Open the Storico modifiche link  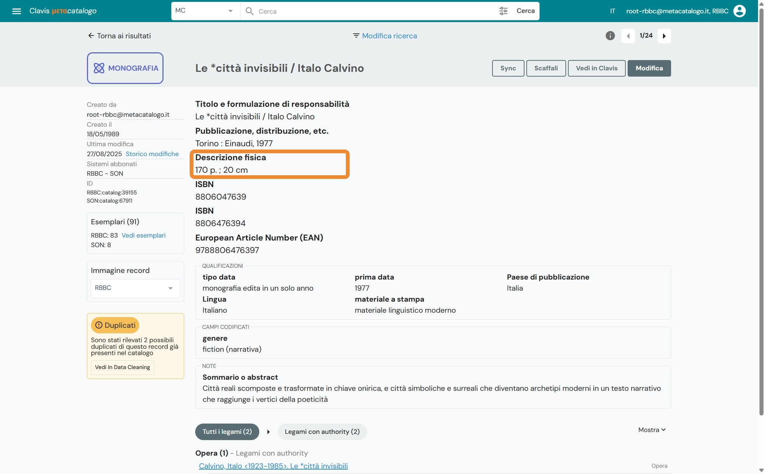(152, 154)
